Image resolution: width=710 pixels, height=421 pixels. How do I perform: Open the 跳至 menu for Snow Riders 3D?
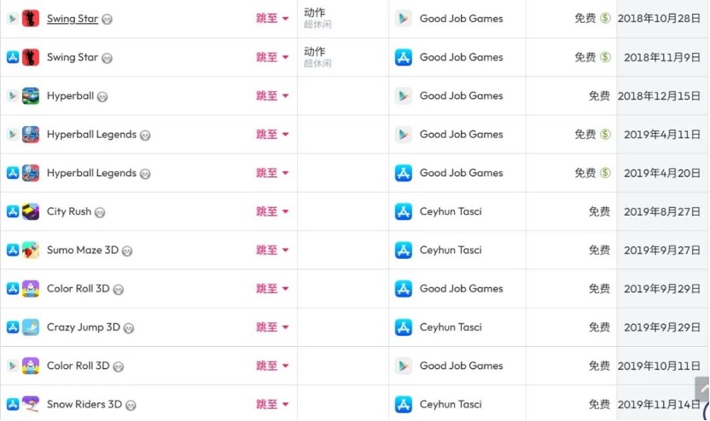point(273,404)
